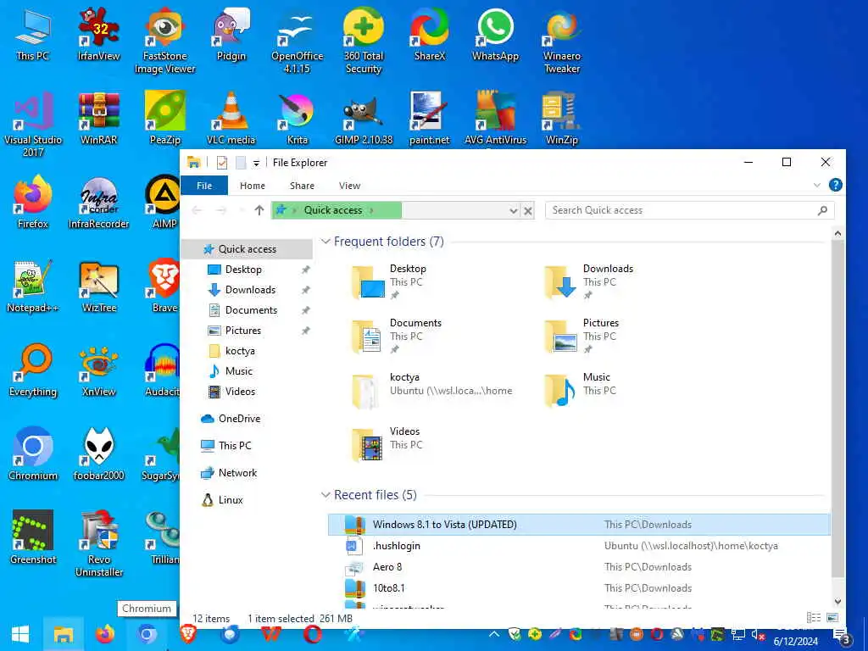Launch the WinRAR desktop icon
This screenshot has width=868, height=651.
(98, 119)
